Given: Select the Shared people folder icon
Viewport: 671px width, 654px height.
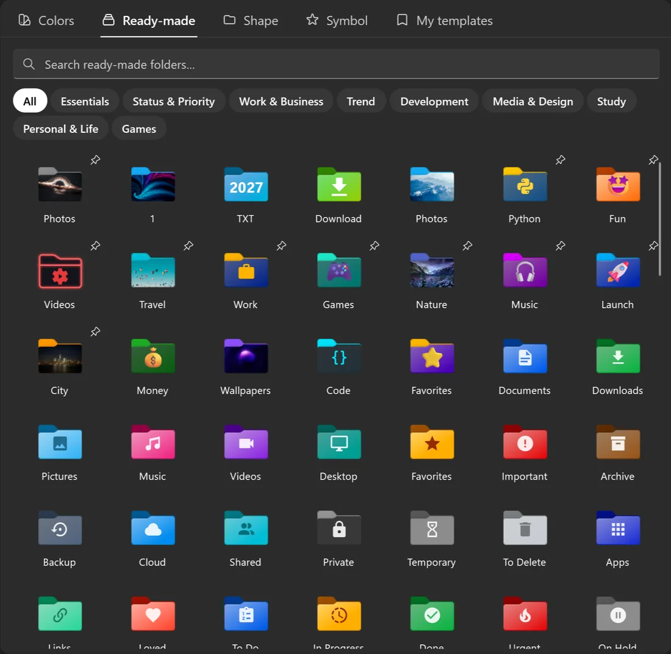Looking at the screenshot, I should pyautogui.click(x=246, y=529).
